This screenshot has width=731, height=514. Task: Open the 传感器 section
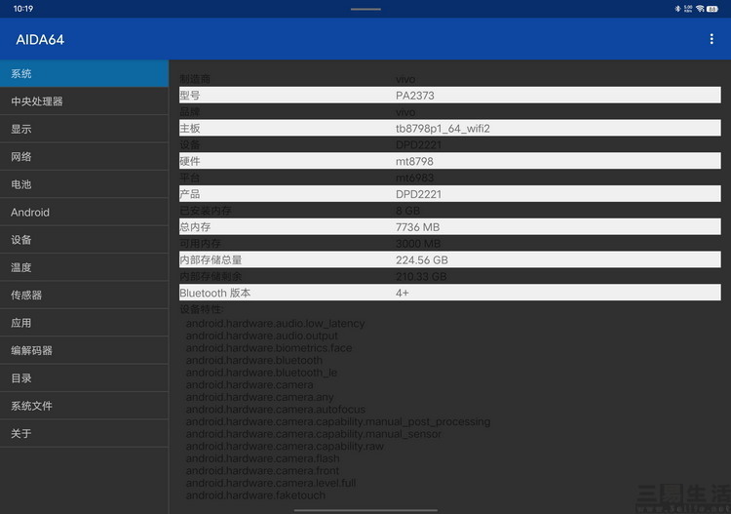pyautogui.click(x=84, y=296)
